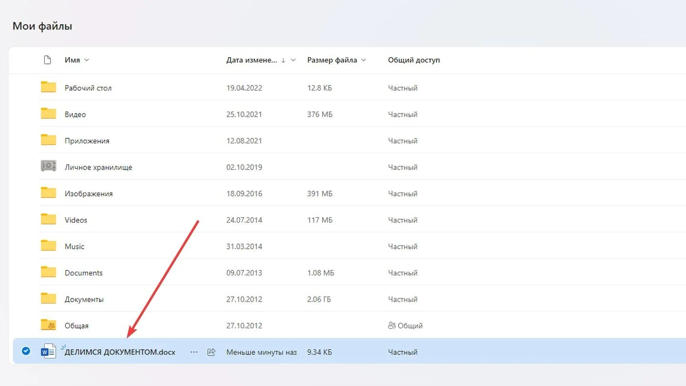The image size is (686, 386).
Task: Click the Изображения folder icon
Action: tap(48, 193)
